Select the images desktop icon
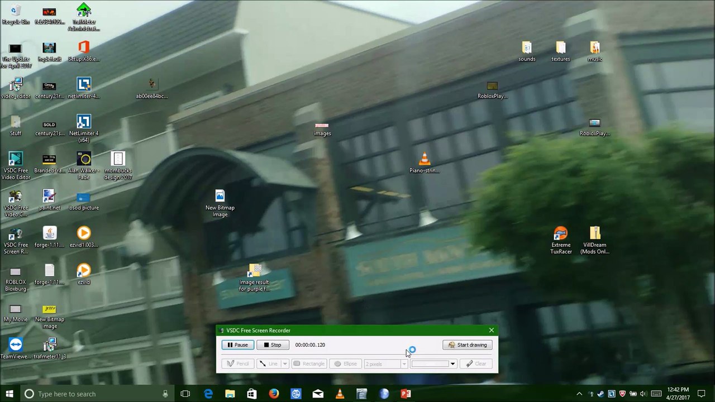This screenshot has width=715, height=402. pyautogui.click(x=322, y=128)
